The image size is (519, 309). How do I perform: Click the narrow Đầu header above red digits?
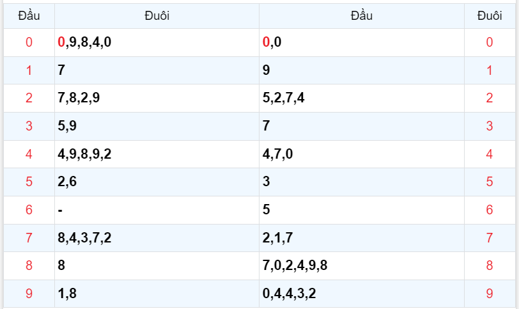coord(29,16)
